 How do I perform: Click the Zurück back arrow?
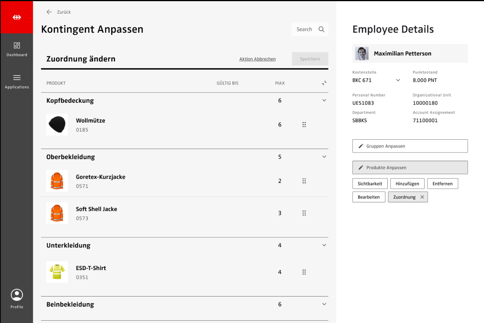[49, 12]
